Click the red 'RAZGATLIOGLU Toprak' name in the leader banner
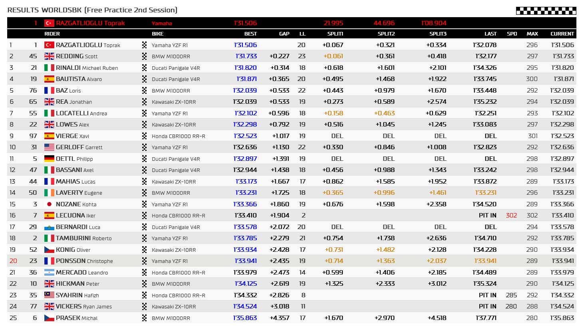This screenshot has height=328, width=584. point(90,23)
